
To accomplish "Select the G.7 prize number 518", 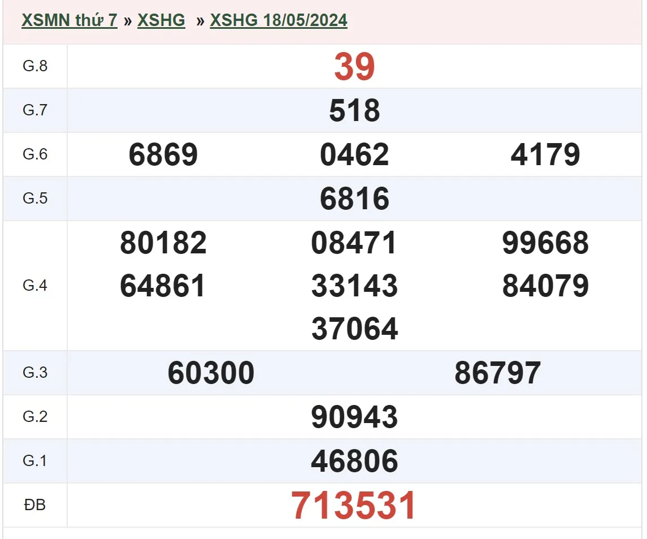I will click(x=354, y=111).
